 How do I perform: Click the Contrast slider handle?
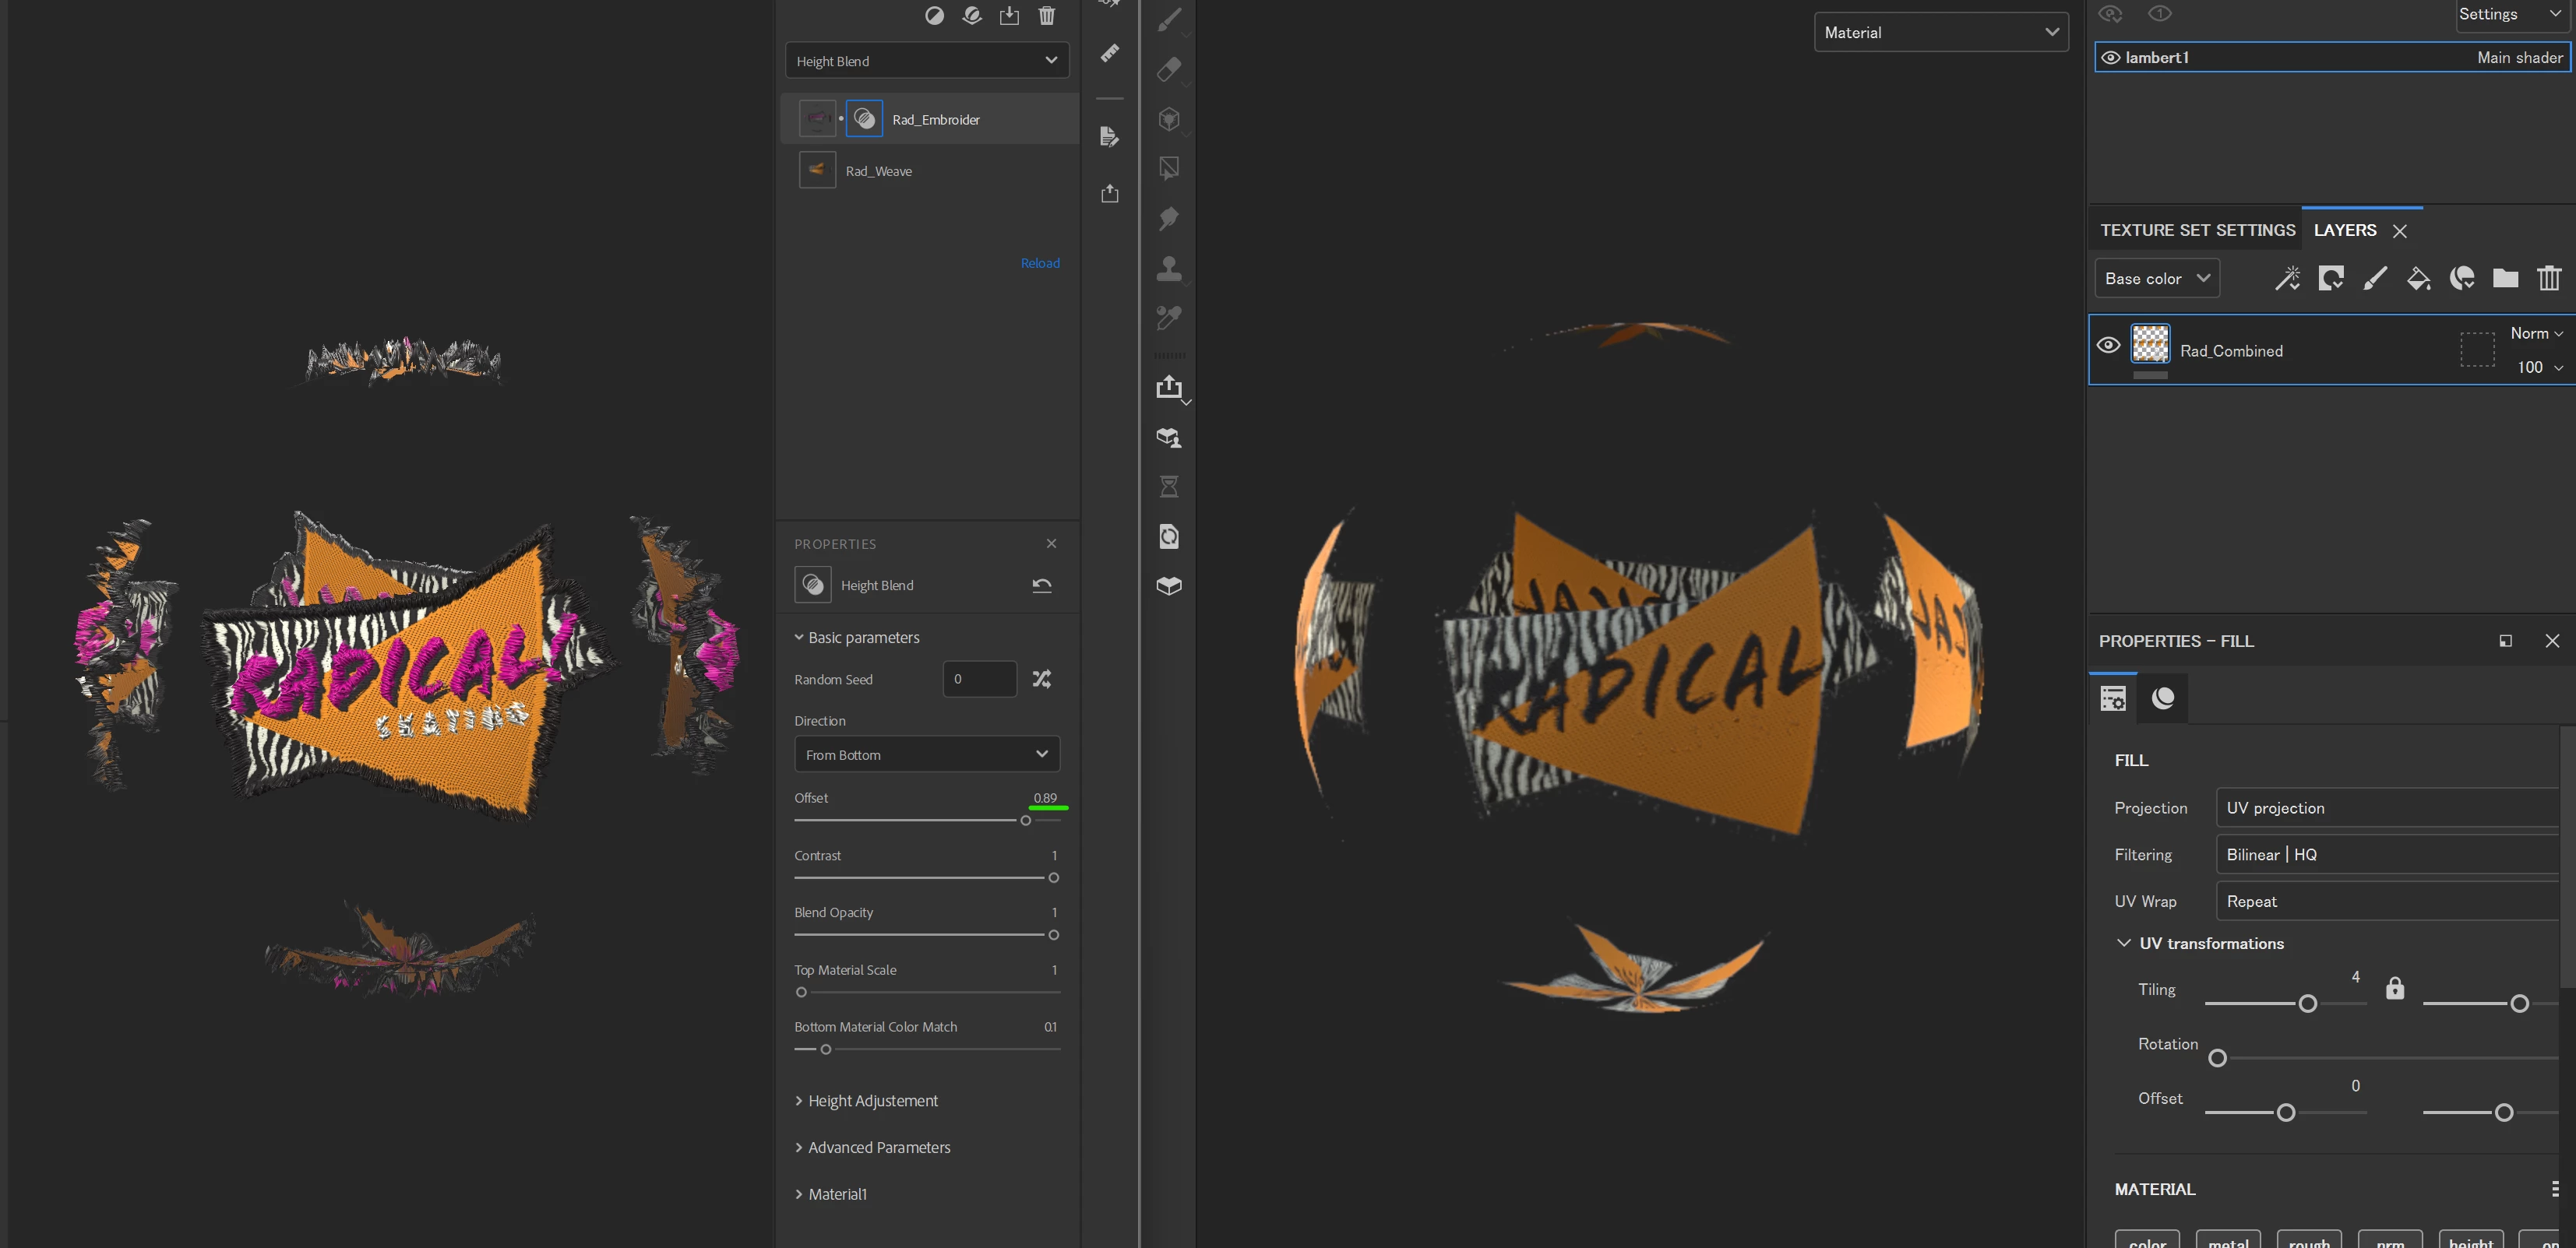click(1053, 878)
